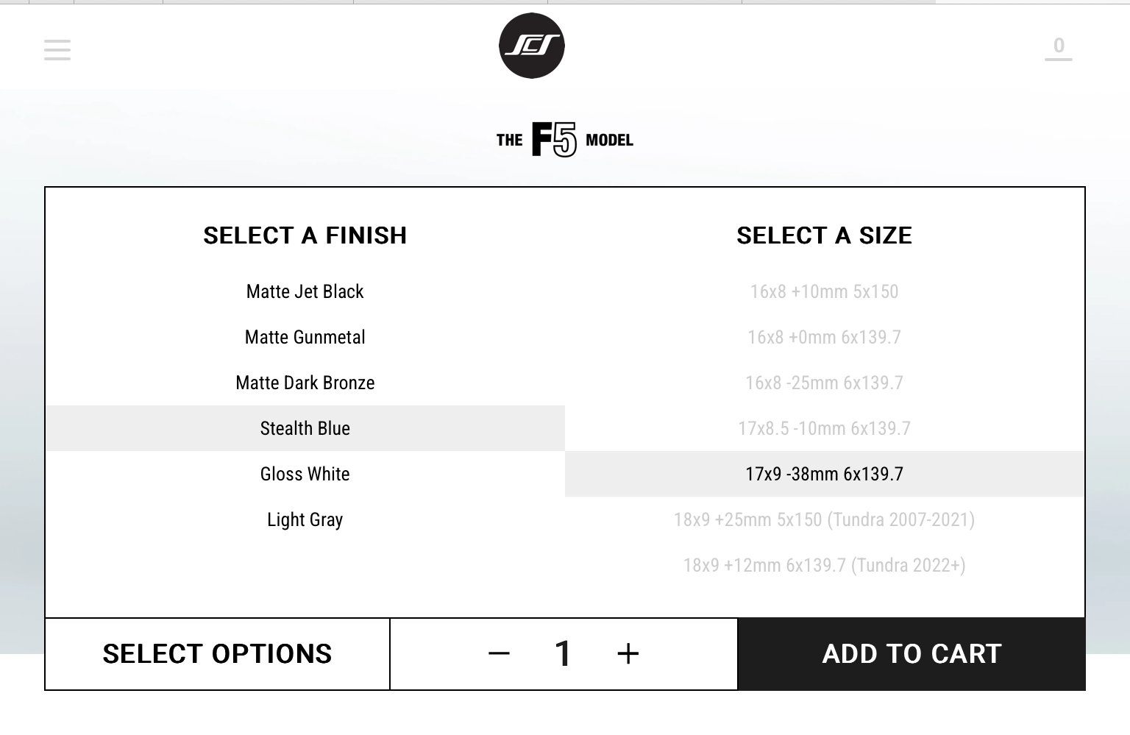Select the Matte Jet Black finish

pos(305,291)
